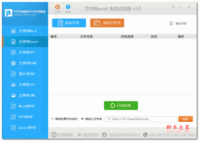Click the 添加文件 add file button
199x141 pixels.
(69, 23)
